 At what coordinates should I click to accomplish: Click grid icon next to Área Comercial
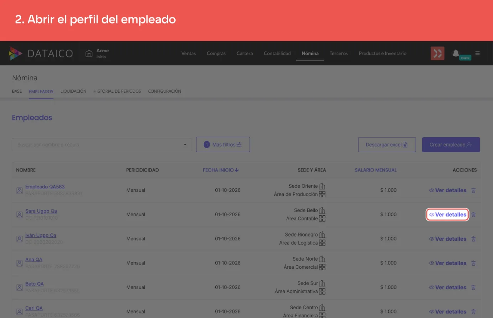pos(322,267)
